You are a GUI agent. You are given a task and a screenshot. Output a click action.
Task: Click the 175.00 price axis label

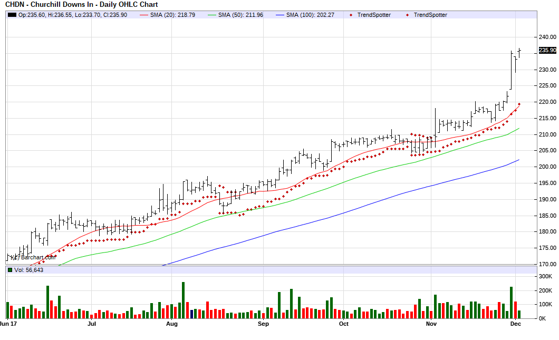[547, 248]
